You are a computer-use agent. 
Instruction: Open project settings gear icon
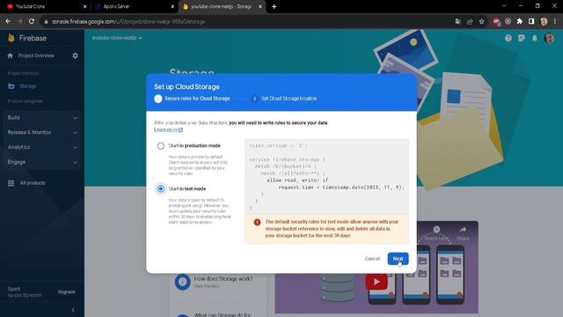click(x=75, y=55)
